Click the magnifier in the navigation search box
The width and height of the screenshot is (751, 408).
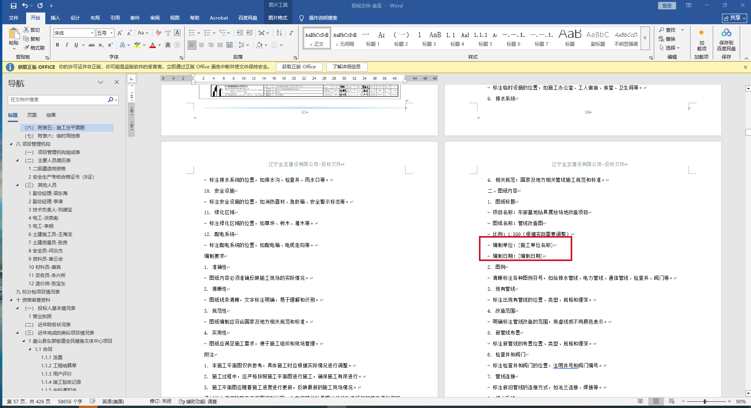[110, 100]
